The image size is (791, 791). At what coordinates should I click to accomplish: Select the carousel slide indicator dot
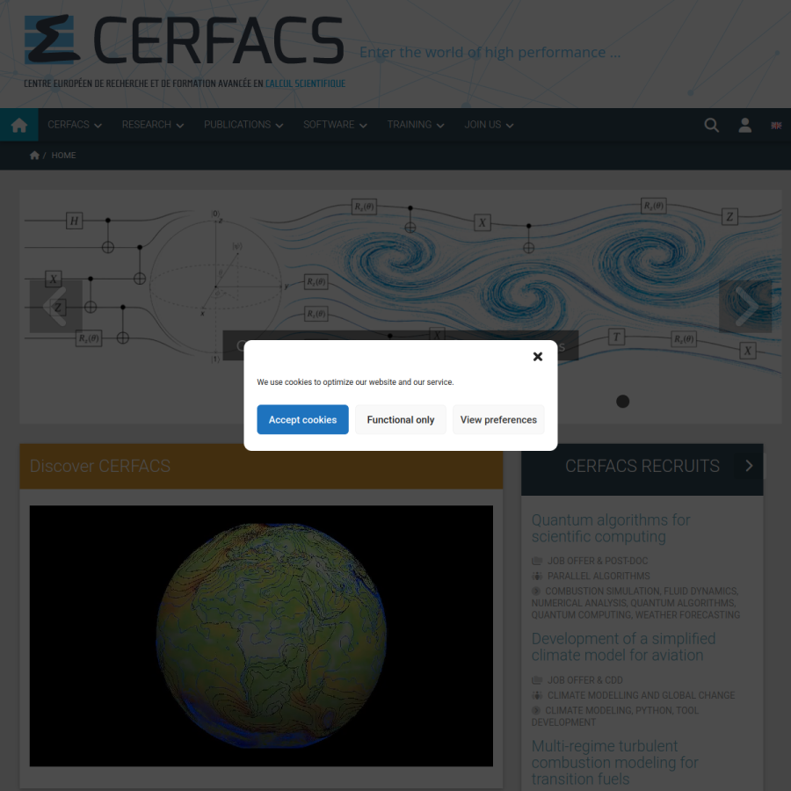(622, 401)
